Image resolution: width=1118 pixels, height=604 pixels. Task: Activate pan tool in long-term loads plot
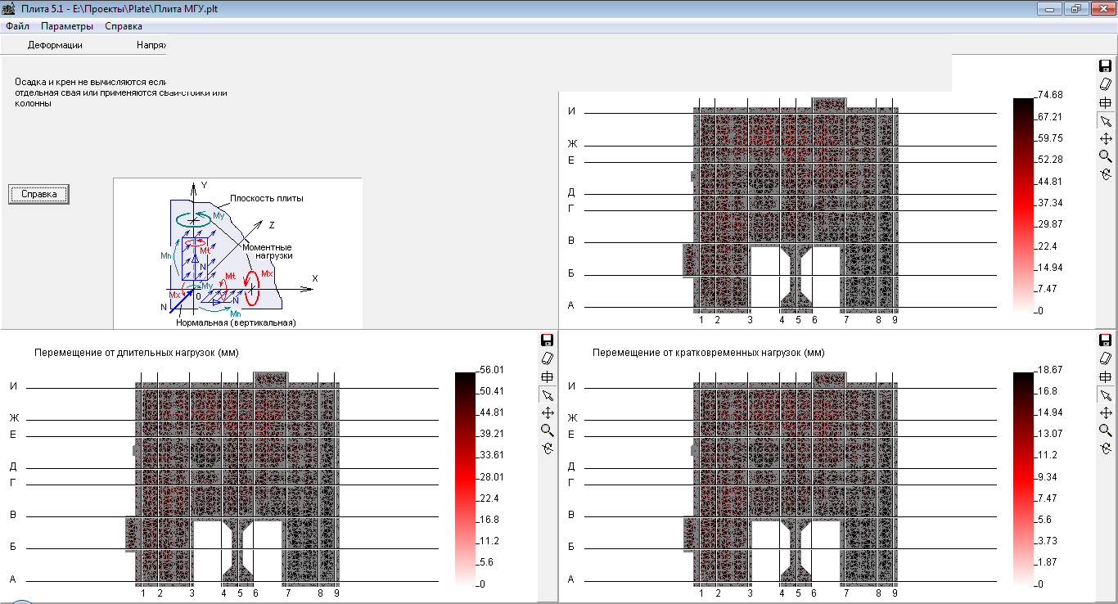tap(548, 413)
